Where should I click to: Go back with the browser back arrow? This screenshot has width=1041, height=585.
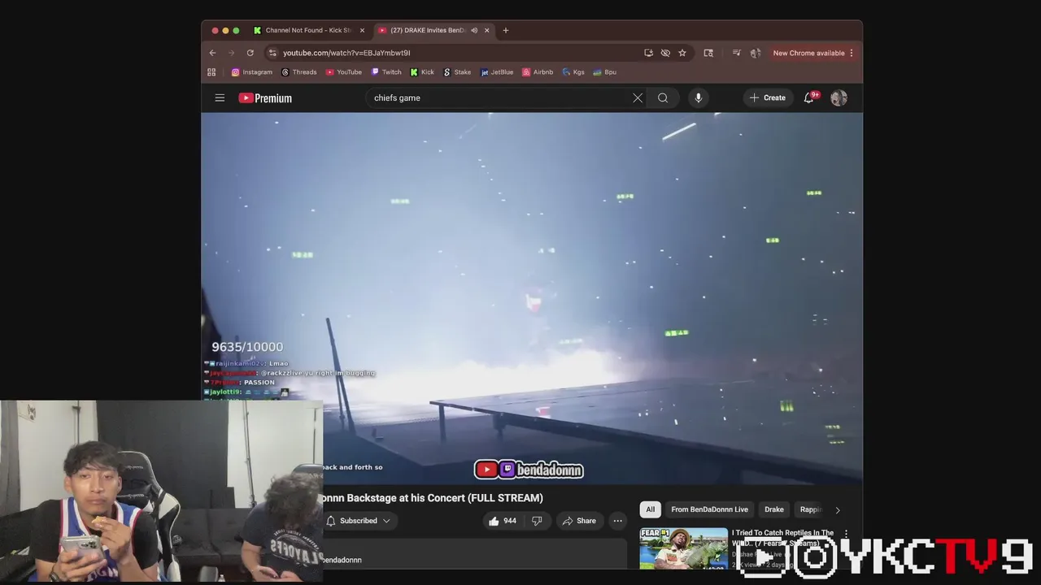(x=212, y=53)
